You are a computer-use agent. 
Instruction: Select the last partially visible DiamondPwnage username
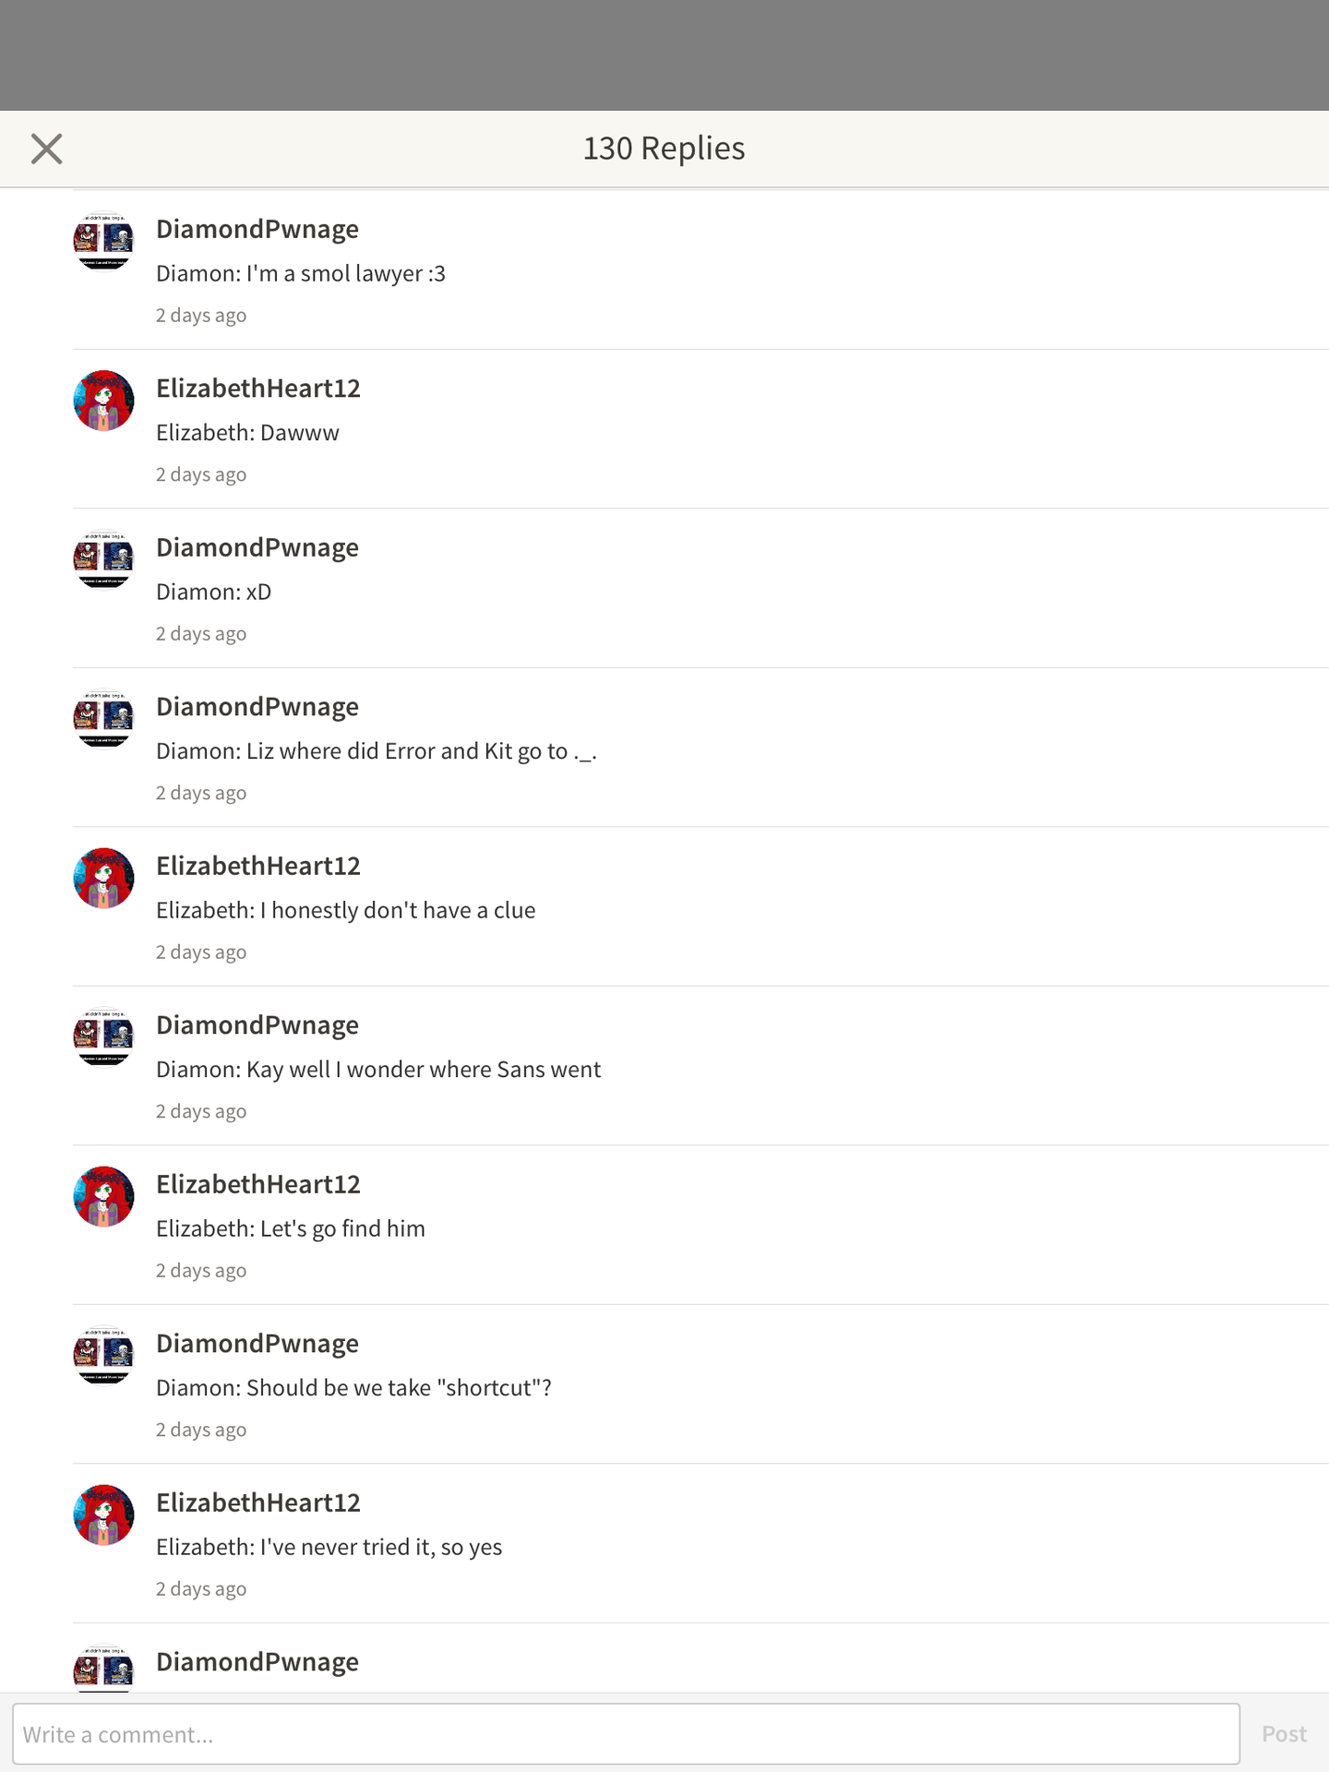pyautogui.click(x=257, y=1663)
